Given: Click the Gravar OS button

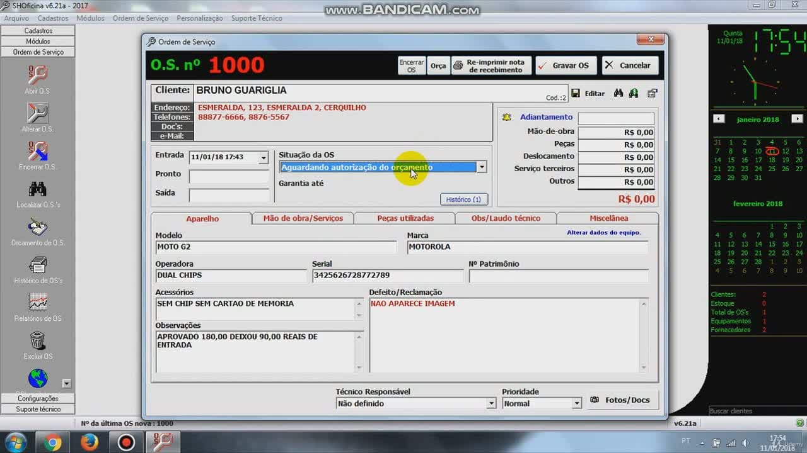Looking at the screenshot, I should click(x=564, y=65).
